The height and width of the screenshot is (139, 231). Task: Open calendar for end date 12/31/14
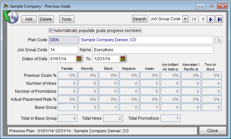pyautogui.click(x=123, y=59)
